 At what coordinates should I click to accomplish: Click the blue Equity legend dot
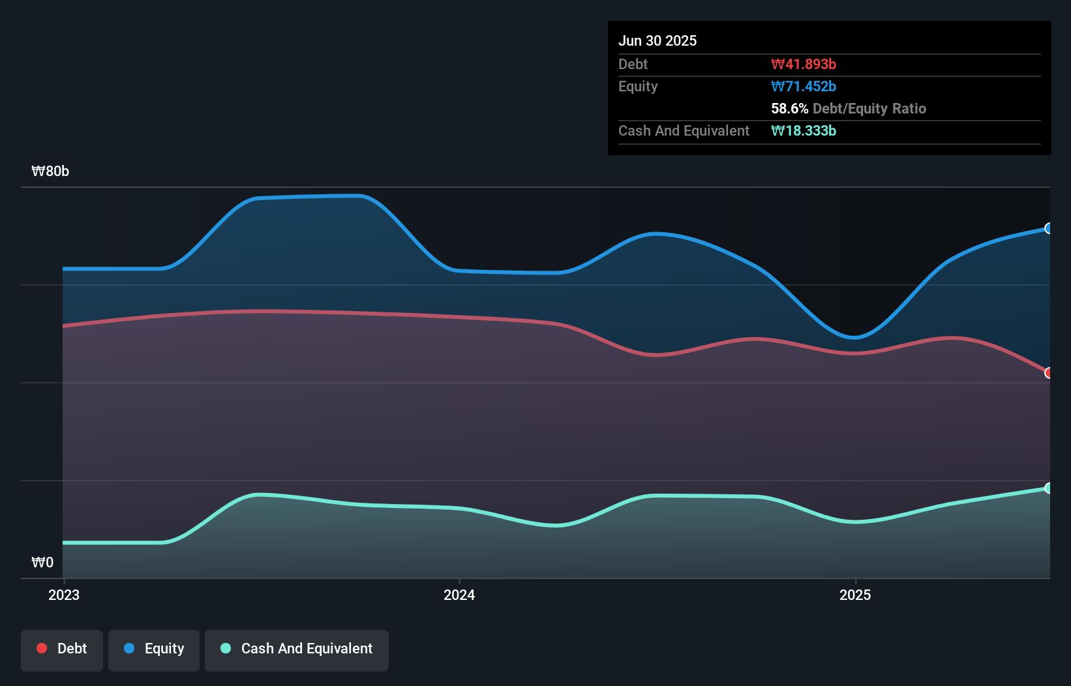coord(130,648)
